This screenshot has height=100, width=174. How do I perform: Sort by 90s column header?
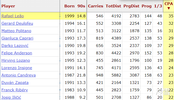(x=81, y=6)
